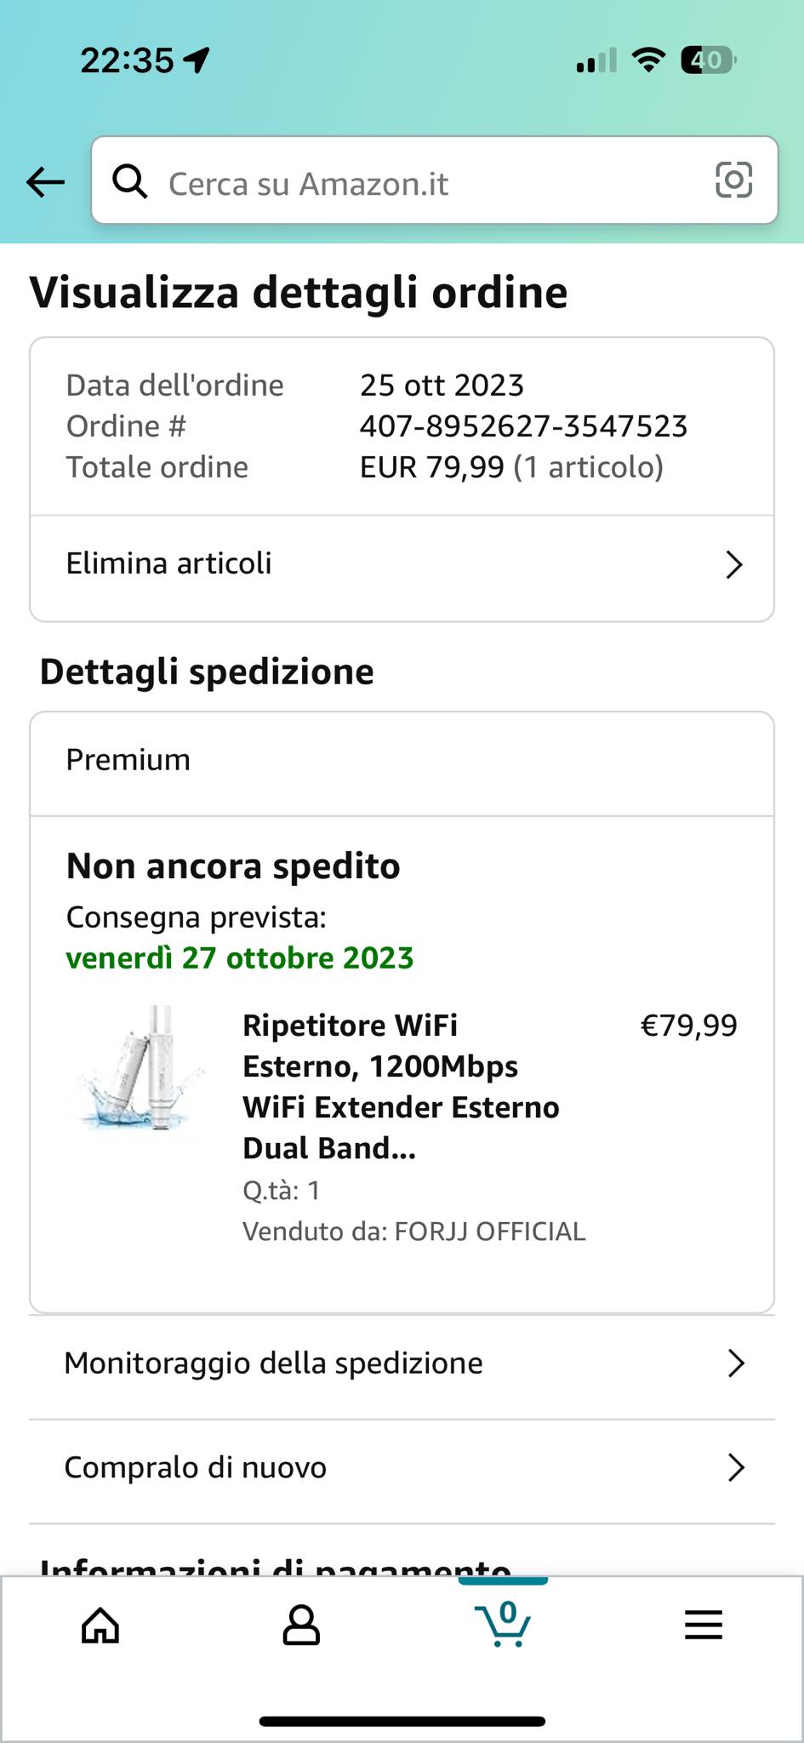Tap the search magnifier icon
The width and height of the screenshot is (804, 1743).
tap(130, 181)
